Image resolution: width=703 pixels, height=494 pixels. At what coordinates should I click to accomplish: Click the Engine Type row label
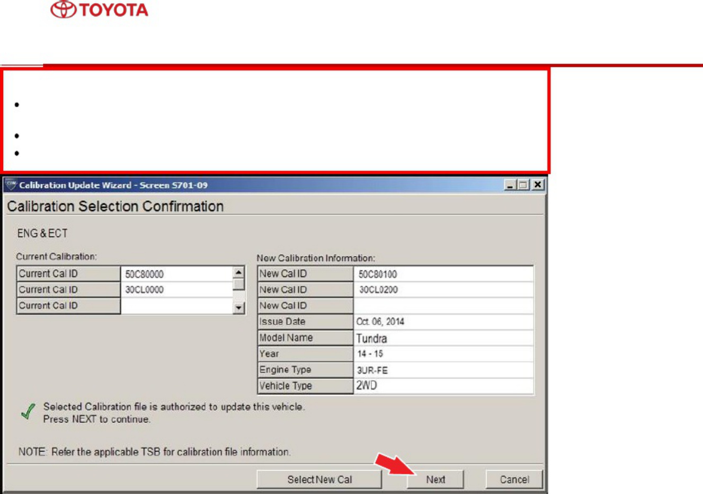coord(306,370)
